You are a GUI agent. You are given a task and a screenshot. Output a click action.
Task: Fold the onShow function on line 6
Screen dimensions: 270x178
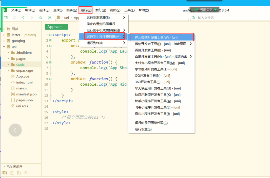pos(50,62)
